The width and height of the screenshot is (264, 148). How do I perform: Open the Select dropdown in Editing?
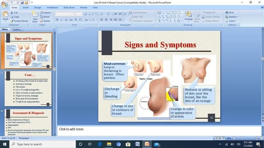(x=231, y=21)
